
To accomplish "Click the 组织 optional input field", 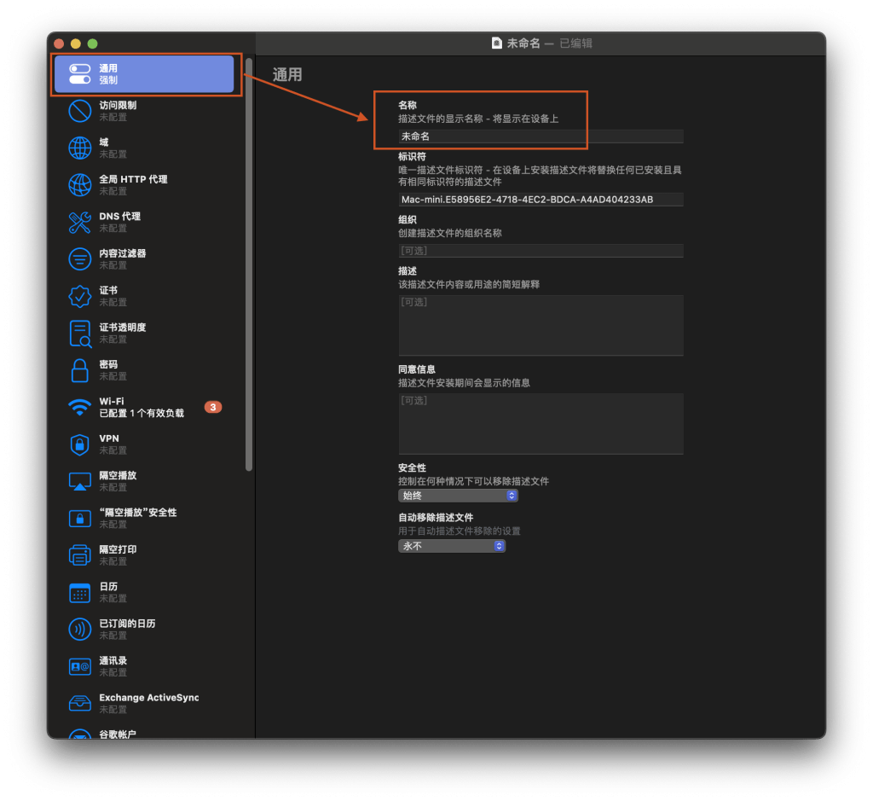I will click(541, 251).
